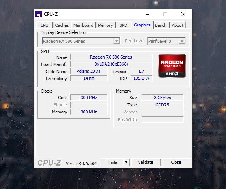Click the Core clock value 300 MHz
This screenshot has height=189, width=226.
pyautogui.click(x=89, y=98)
